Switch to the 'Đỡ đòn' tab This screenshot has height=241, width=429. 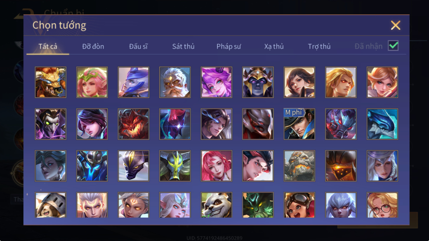(93, 46)
